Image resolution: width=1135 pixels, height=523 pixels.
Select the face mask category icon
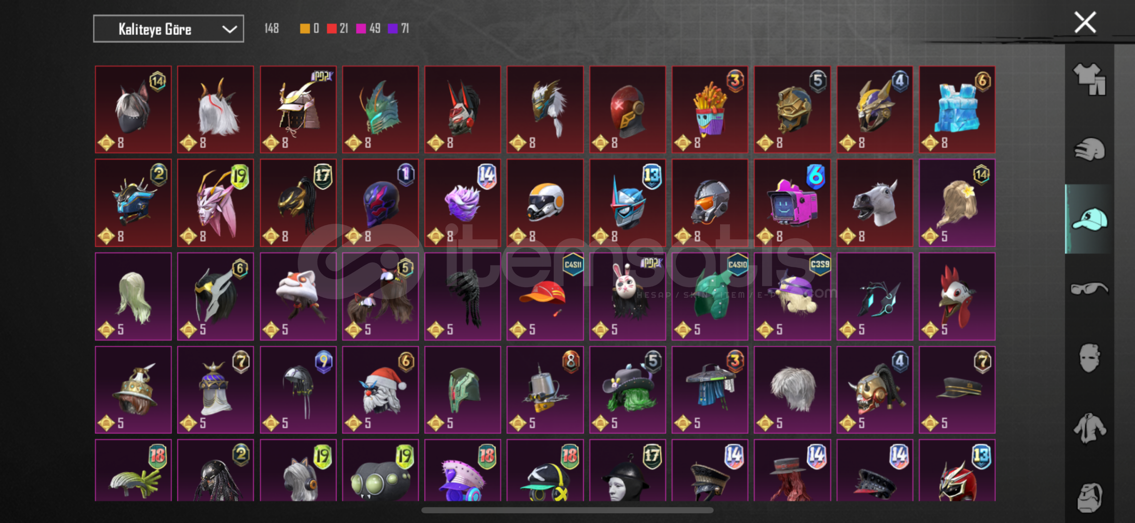point(1089,358)
